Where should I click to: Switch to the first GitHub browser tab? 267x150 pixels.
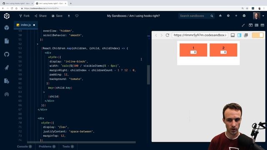click(18, 3)
